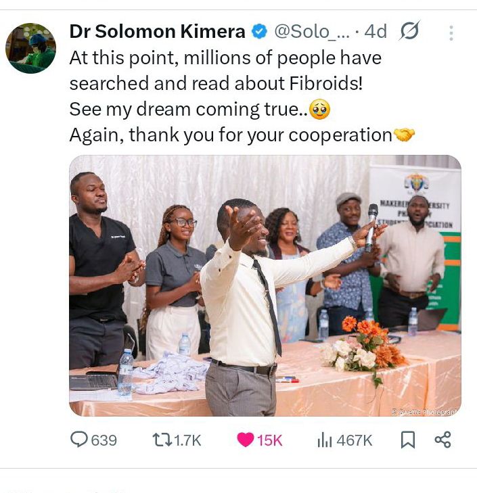
Task: Open Dr Solomon Kimera's profile avatar
Action: click(30, 48)
